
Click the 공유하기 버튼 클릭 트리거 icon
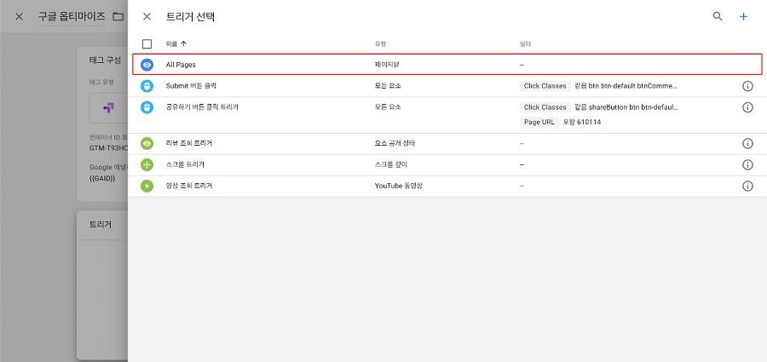147,107
